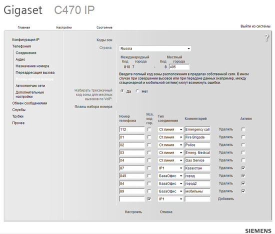Open connection type dropdown for Gas Service

click(x=170, y=160)
